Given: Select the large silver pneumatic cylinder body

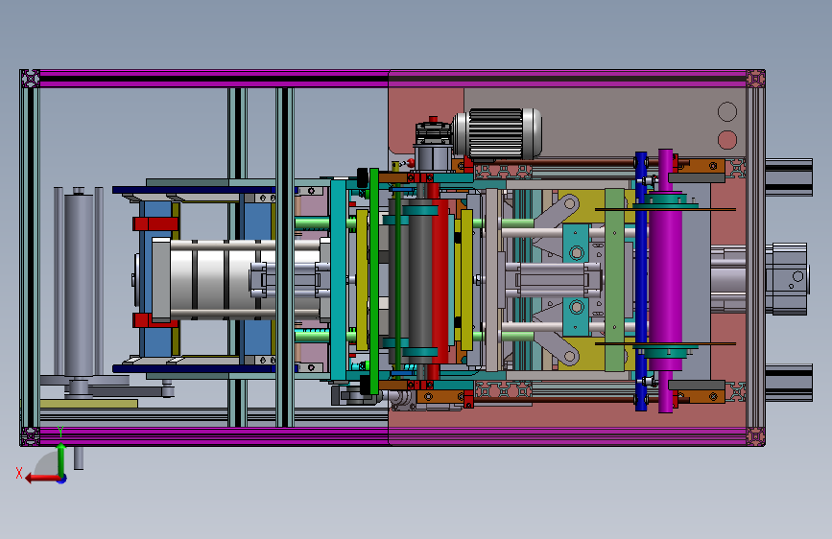Looking at the screenshot, I should point(244,279).
